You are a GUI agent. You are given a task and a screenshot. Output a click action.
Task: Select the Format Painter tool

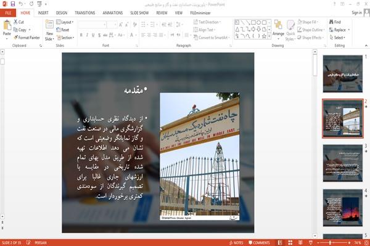[27, 38]
